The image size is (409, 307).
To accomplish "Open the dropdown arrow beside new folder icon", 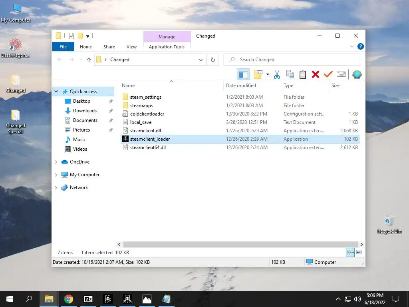I will tap(268, 75).
